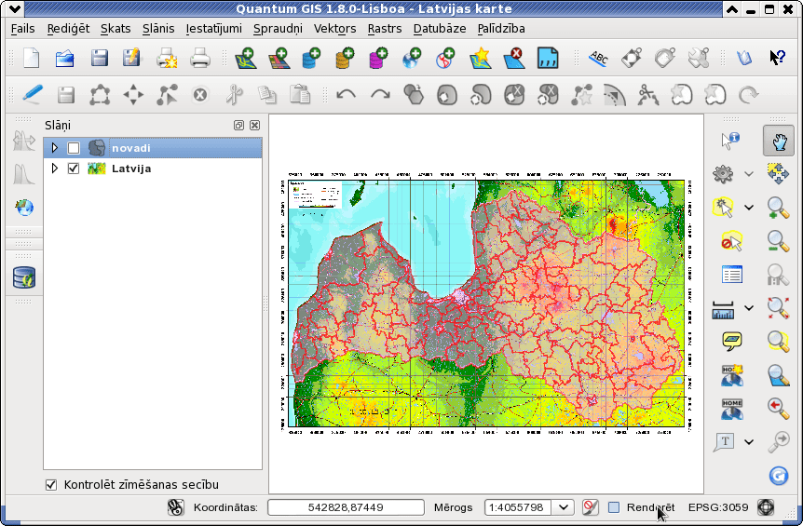Create a new shapefile layer star icon
The image size is (803, 526).
click(481, 58)
